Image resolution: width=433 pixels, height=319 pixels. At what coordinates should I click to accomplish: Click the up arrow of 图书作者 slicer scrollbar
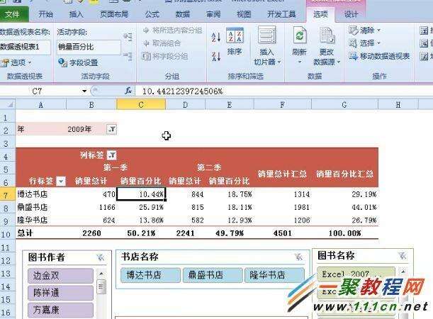tap(101, 274)
